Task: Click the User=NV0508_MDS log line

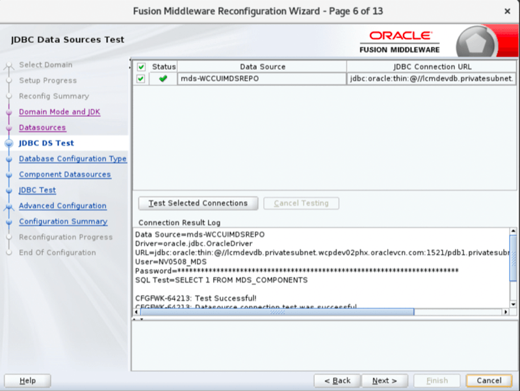Action: click(171, 262)
